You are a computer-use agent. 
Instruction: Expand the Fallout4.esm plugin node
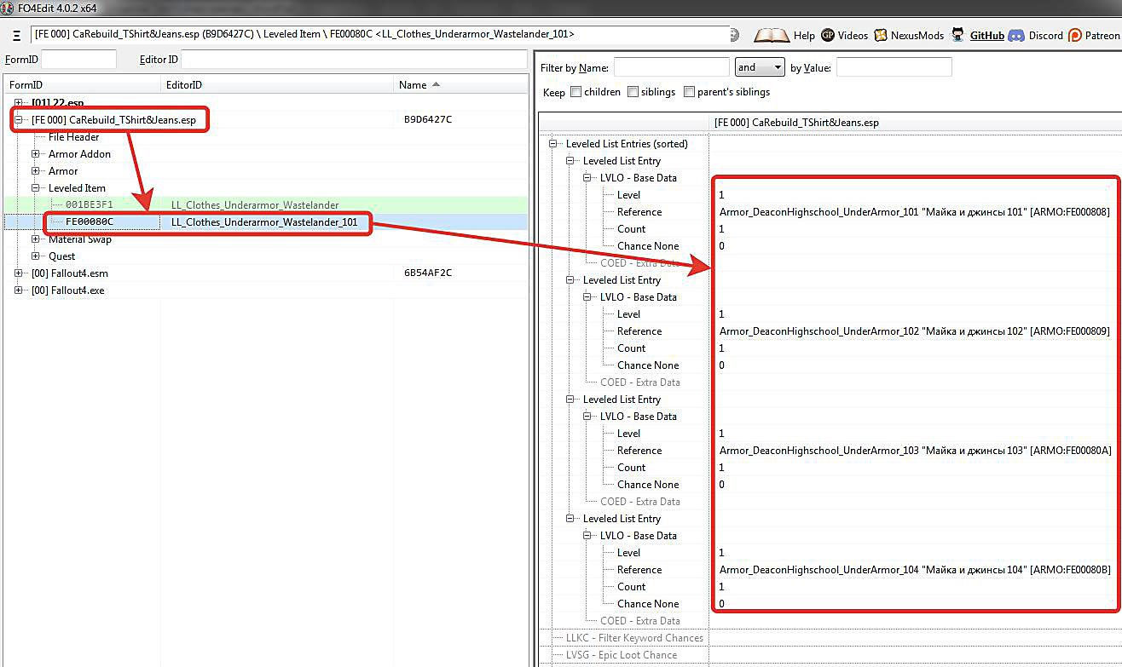tap(19, 273)
